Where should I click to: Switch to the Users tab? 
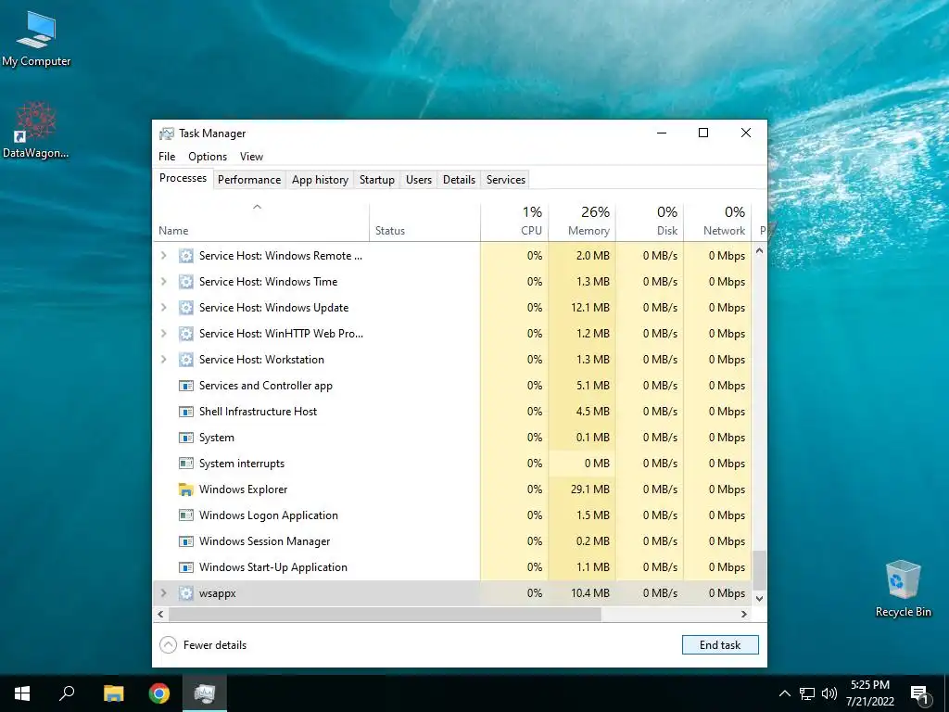click(419, 180)
